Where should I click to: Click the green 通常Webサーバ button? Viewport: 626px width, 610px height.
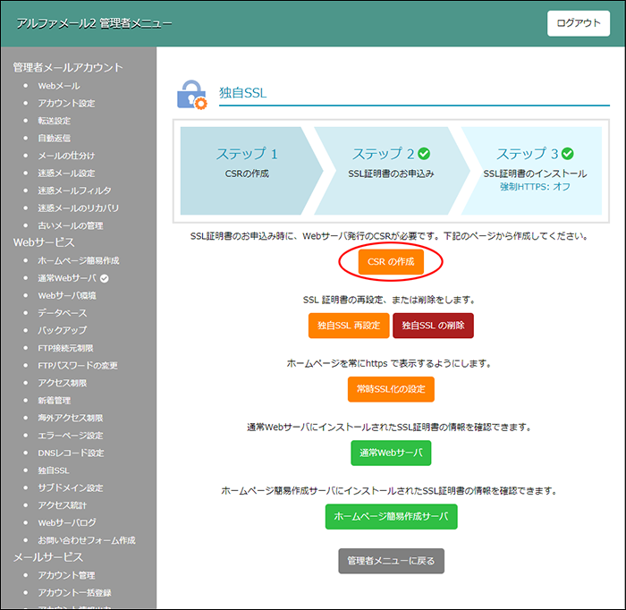(x=391, y=453)
